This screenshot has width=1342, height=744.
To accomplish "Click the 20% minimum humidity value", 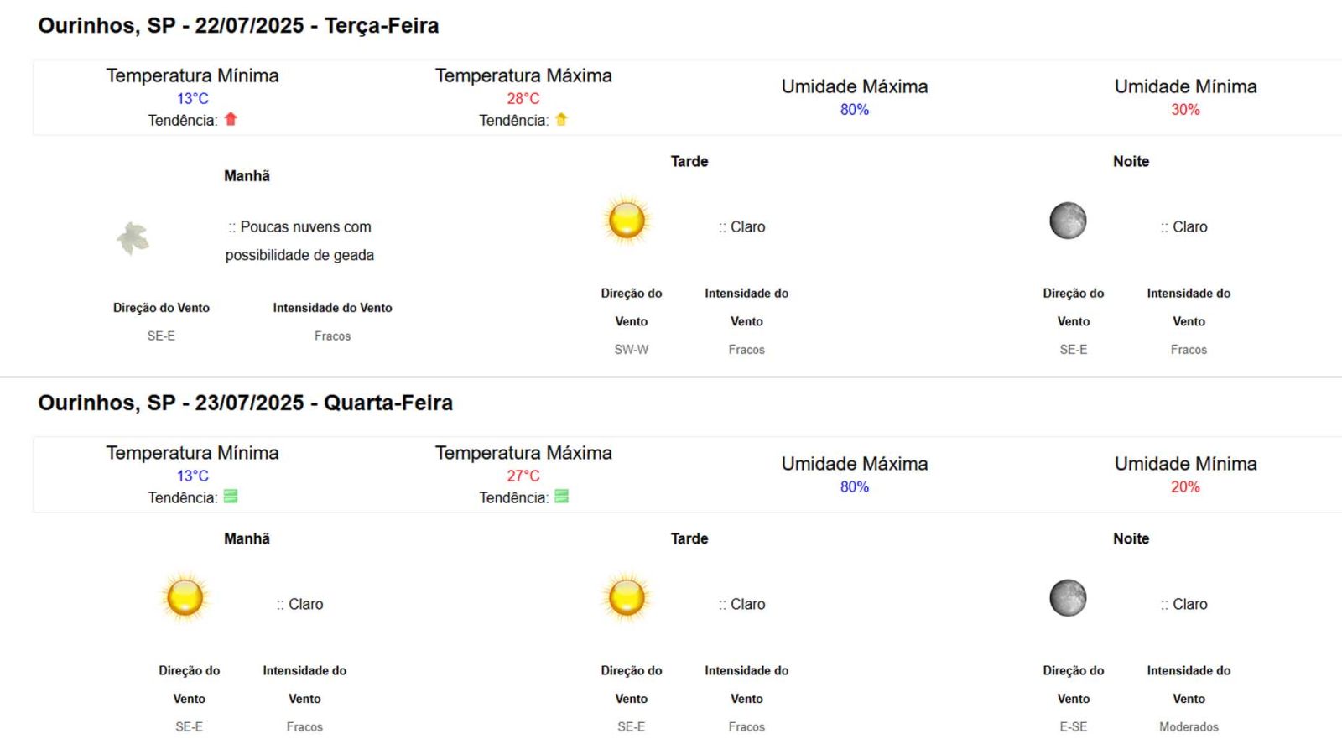I will pos(1185,486).
